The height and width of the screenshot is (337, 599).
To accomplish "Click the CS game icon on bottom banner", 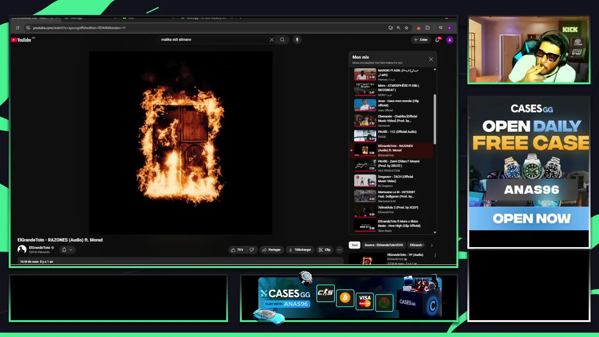I will 325,293.
